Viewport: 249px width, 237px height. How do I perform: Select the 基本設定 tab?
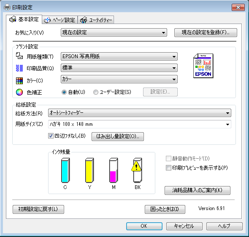(x=24, y=19)
